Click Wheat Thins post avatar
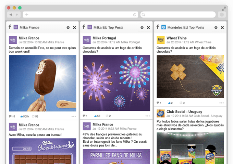Image resolution: width=233 pixels, height=164 pixels. coord(161,40)
